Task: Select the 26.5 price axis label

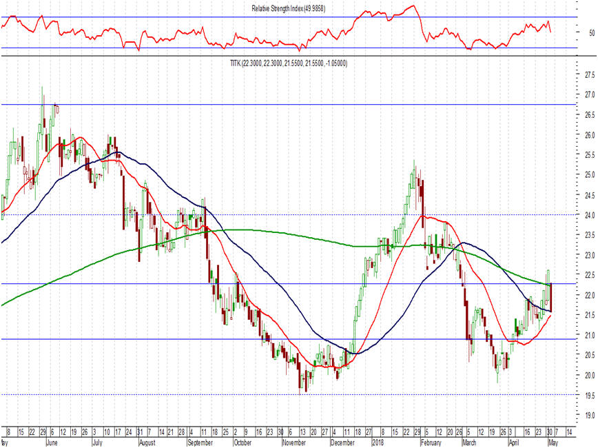Action: [x=590, y=115]
